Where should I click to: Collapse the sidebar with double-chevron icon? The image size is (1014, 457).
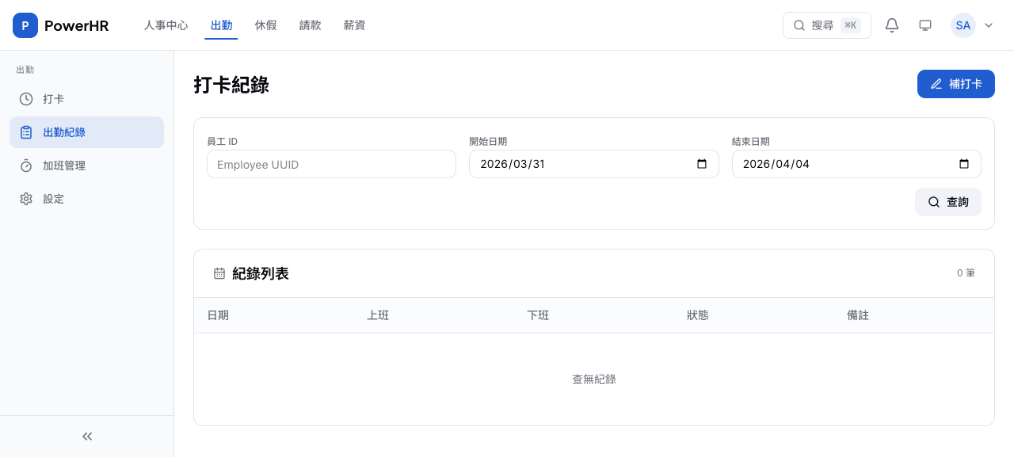(87, 436)
